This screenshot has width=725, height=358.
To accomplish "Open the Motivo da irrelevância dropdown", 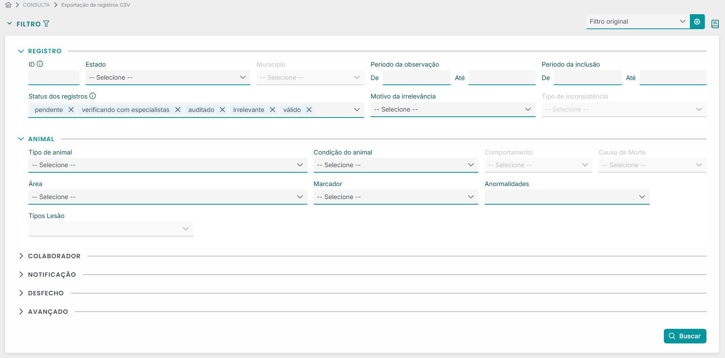I will tap(452, 110).
